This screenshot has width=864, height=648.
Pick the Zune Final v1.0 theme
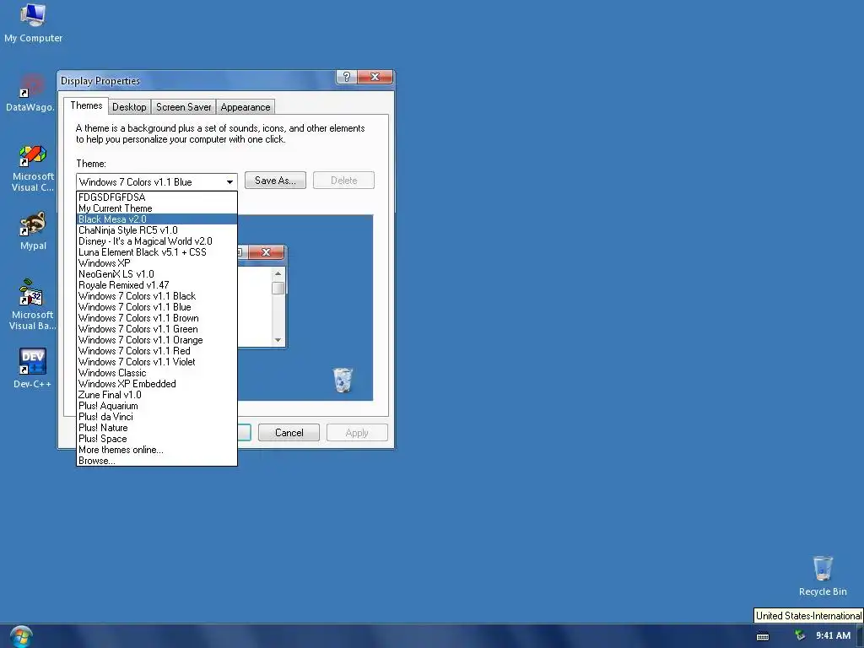[x=156, y=395]
